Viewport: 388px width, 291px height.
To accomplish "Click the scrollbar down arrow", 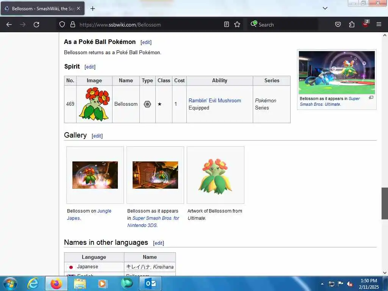I will point(385,273).
